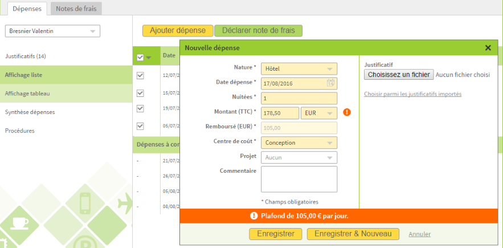Click the Remboursé (EUR) field showing 105,00
Image resolution: width=503 pixels, height=248 pixels.
point(299,128)
